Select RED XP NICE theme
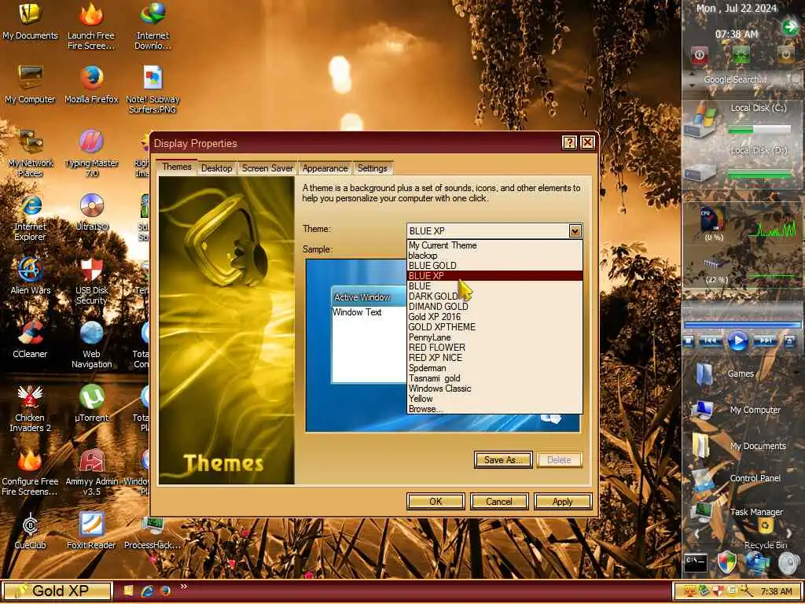This screenshot has height=604, width=805. click(495, 358)
